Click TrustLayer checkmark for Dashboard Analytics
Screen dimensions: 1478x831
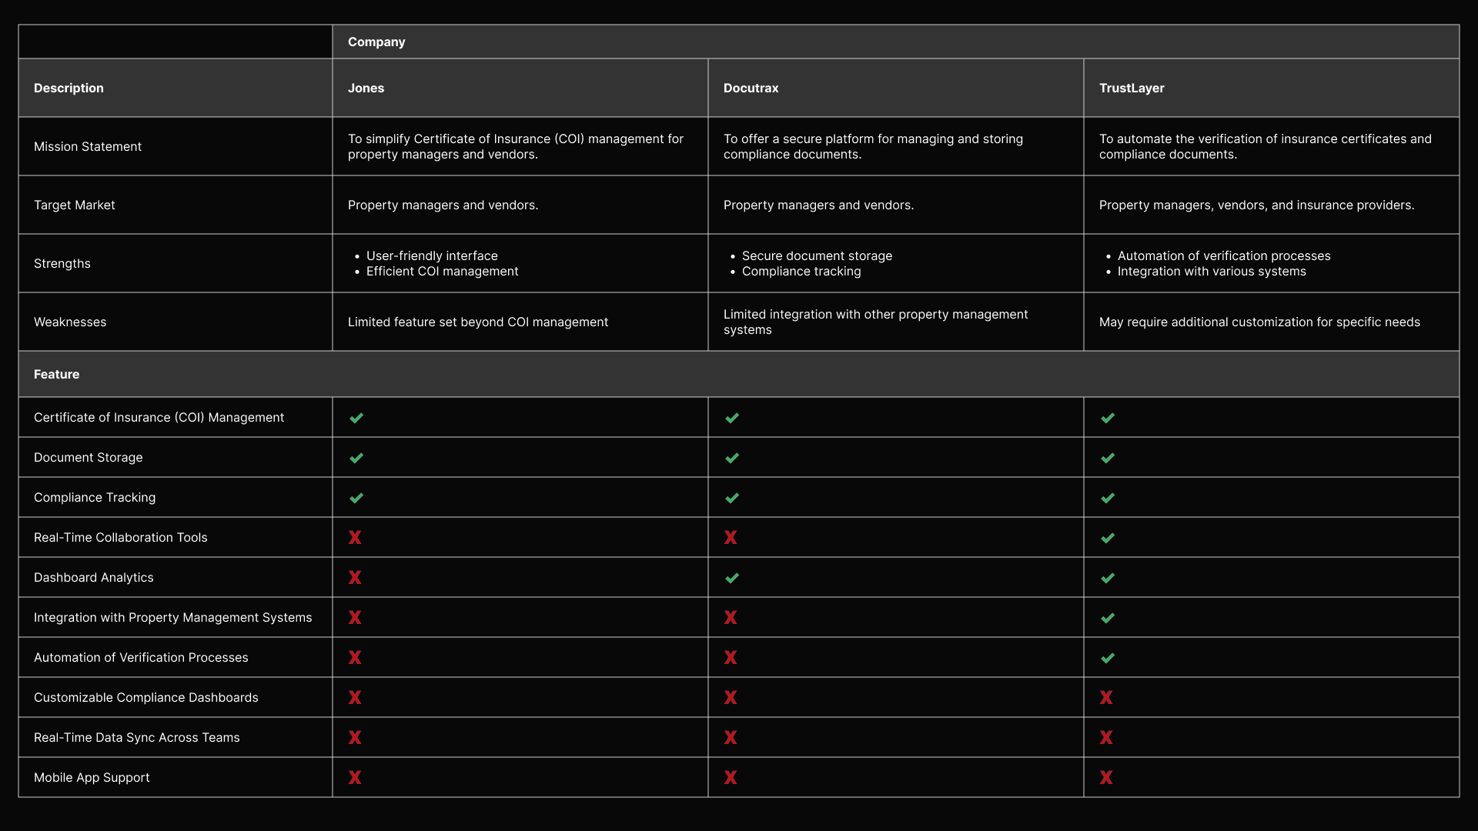(x=1108, y=578)
